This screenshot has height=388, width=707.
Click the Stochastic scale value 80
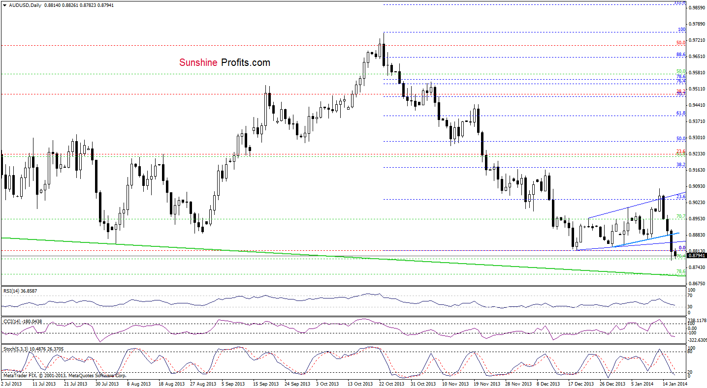(x=691, y=352)
